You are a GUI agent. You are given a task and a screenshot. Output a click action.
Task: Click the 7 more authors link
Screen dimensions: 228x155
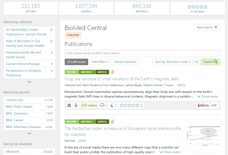tap(169, 85)
